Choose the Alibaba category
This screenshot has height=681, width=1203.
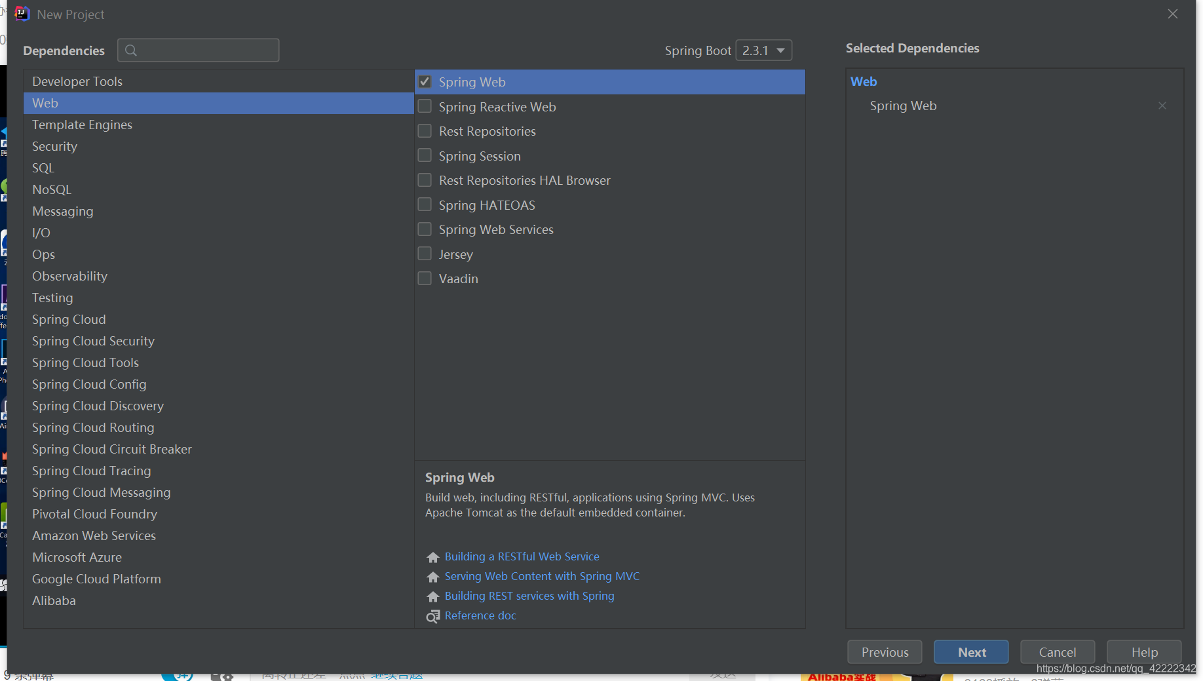coord(219,600)
